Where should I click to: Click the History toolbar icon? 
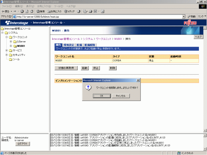pyautogui.click(x=79, y=12)
